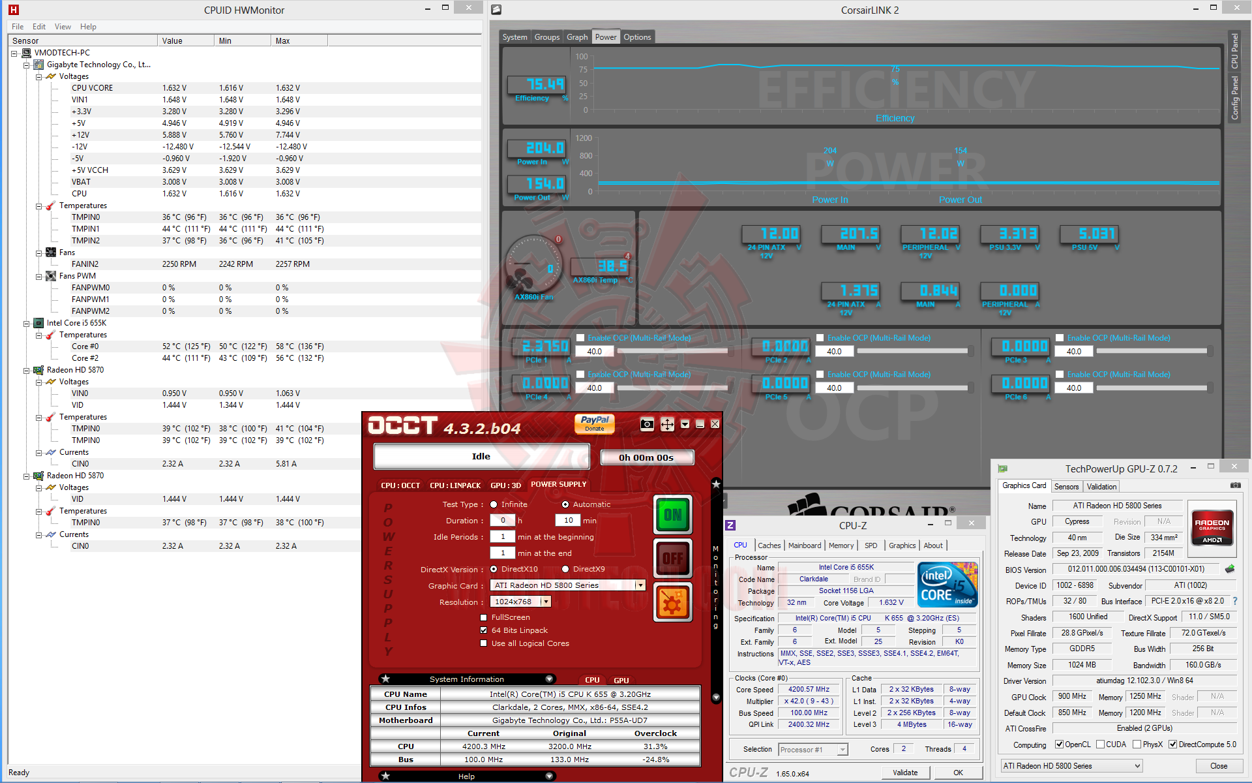Click the Duration minutes input field
This screenshot has height=783, width=1252.
coord(568,521)
